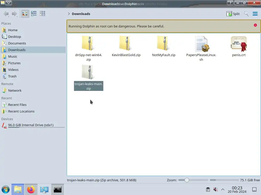Open Desktop in Places

[33, 37]
